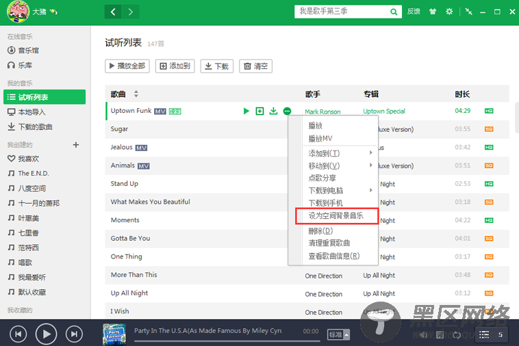Expand 移动到(V) submenu
The height and width of the screenshot is (346, 519).
[x=340, y=165]
